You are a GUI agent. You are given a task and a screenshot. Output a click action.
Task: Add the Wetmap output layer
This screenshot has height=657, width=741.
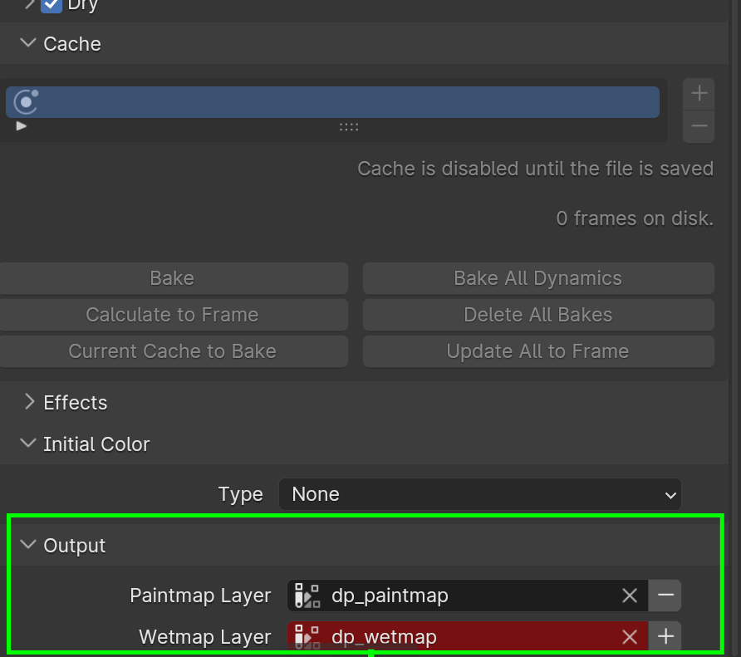[665, 637]
